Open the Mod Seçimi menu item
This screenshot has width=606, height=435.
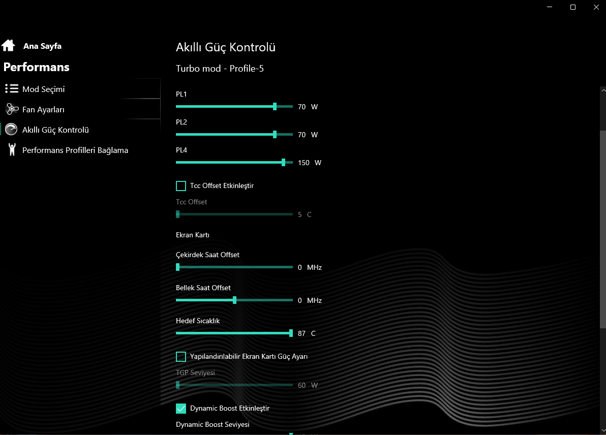coord(43,89)
